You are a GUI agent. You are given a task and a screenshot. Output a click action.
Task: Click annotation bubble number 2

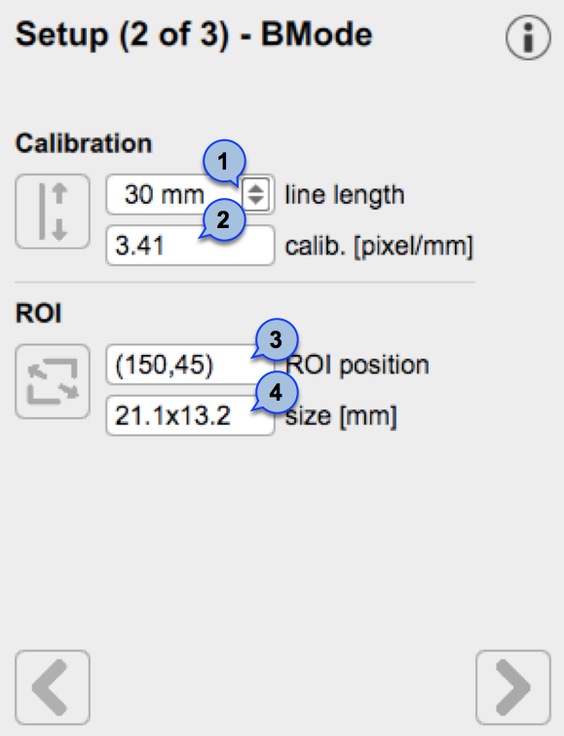pyautogui.click(x=224, y=219)
